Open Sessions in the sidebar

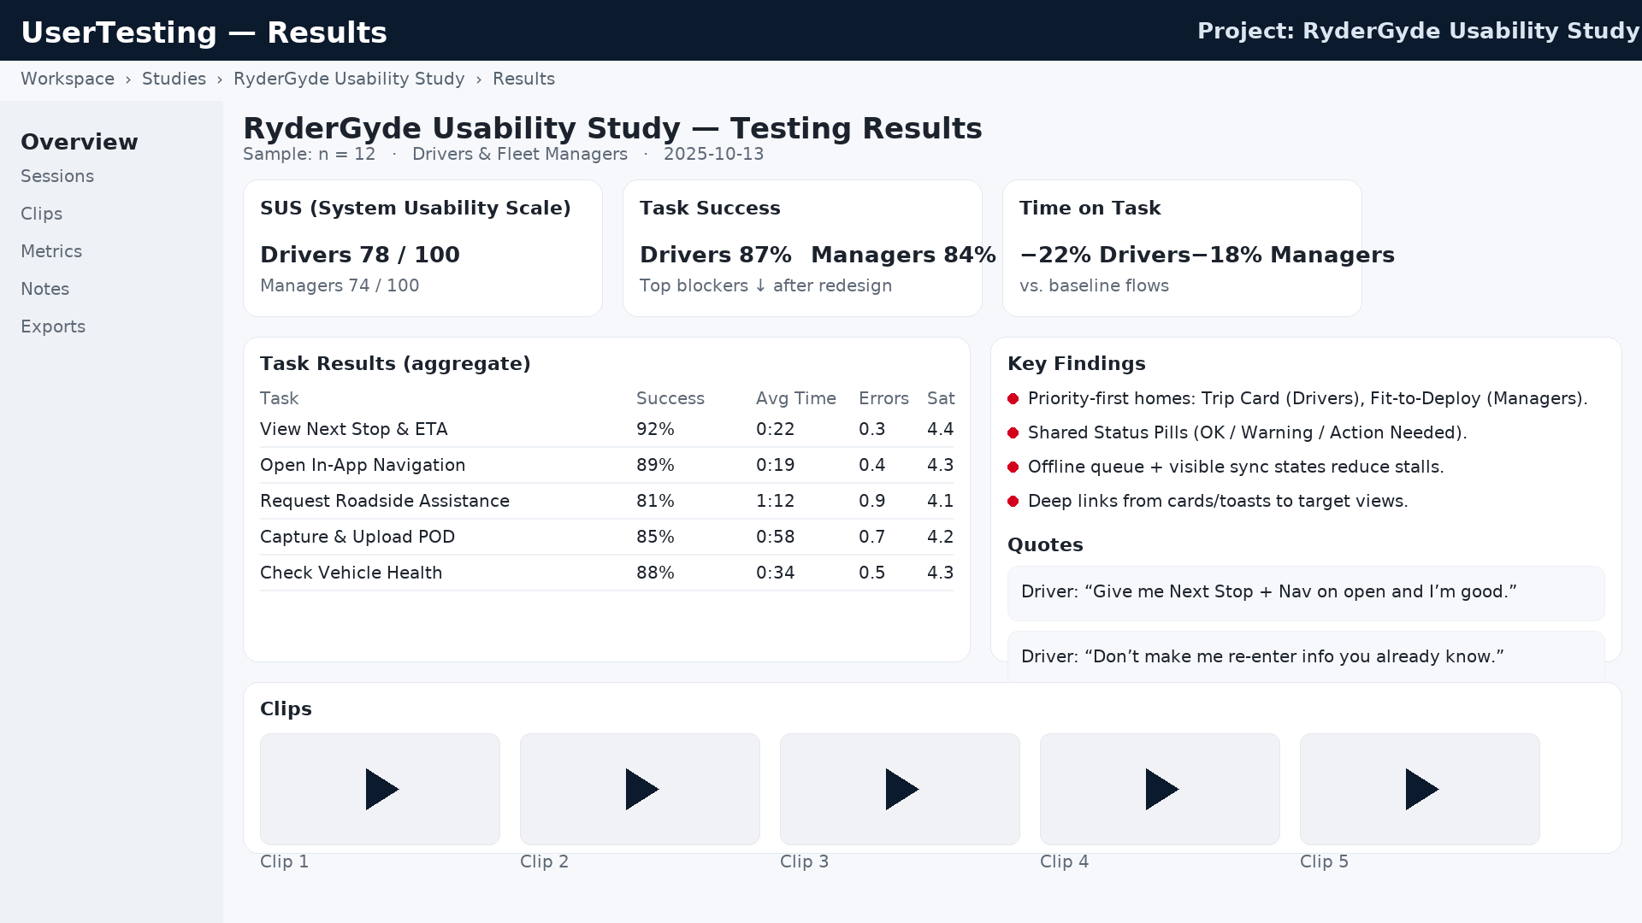[57, 176]
